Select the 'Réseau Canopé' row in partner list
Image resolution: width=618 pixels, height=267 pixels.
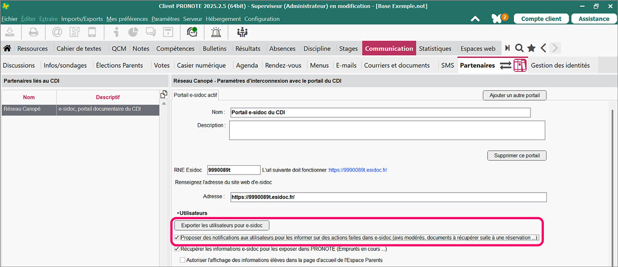[80, 109]
